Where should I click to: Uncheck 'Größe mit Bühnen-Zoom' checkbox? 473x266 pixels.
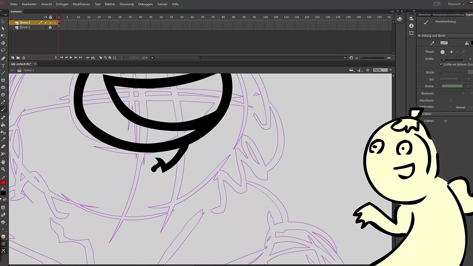441,64
